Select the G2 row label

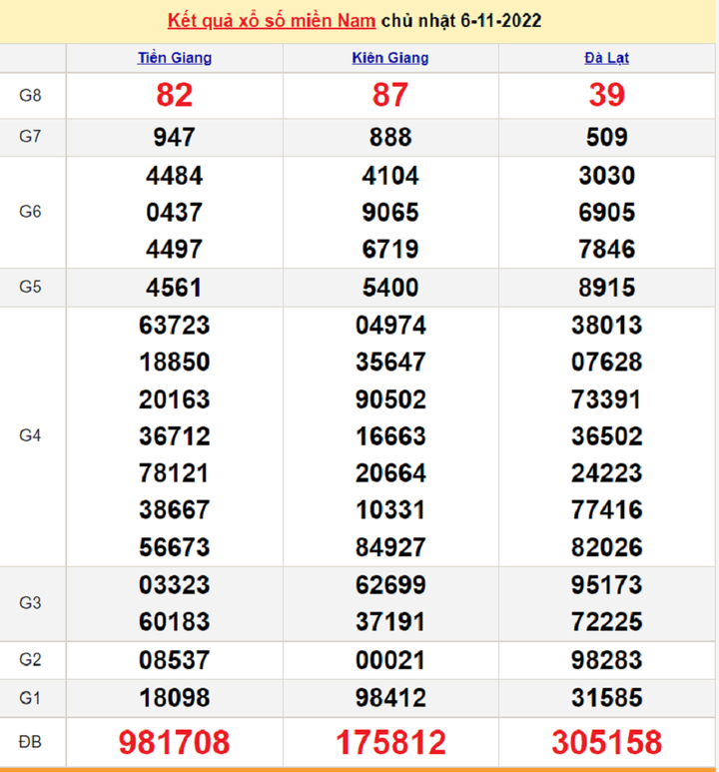tap(31, 659)
